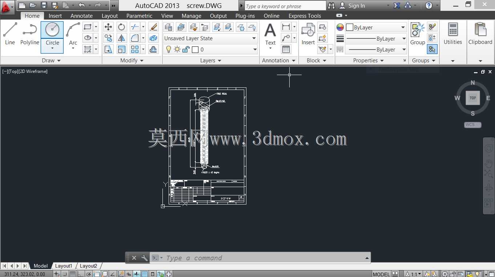Click the Undo button

81,5
